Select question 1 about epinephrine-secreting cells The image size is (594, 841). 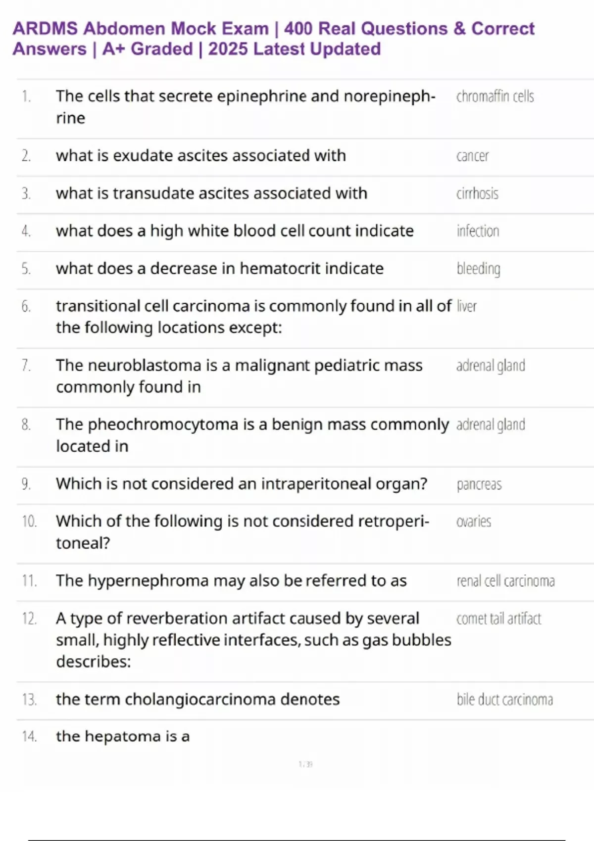click(245, 107)
